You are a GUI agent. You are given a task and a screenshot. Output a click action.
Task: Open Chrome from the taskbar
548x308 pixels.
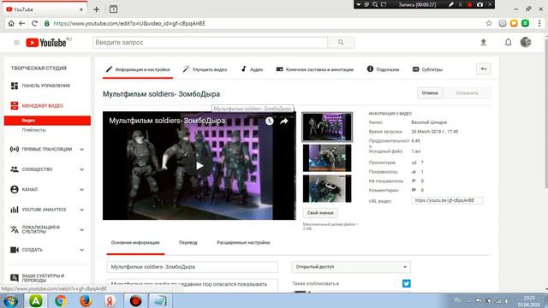click(x=61, y=300)
